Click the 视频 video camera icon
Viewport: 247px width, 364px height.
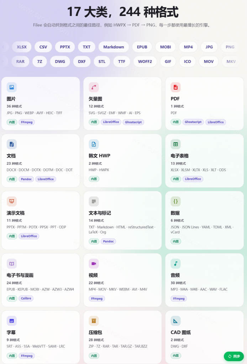click(x=94, y=263)
